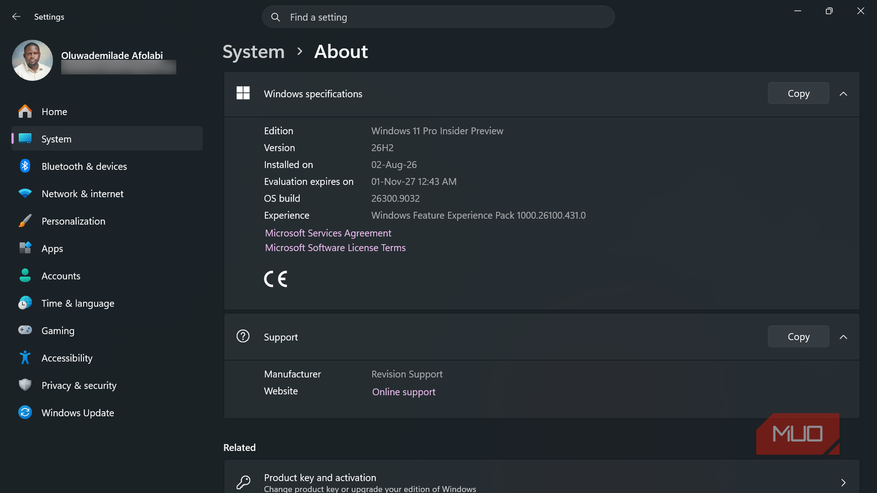Collapse the Windows specifications section chevron
This screenshot has width=877, height=493.
point(843,93)
